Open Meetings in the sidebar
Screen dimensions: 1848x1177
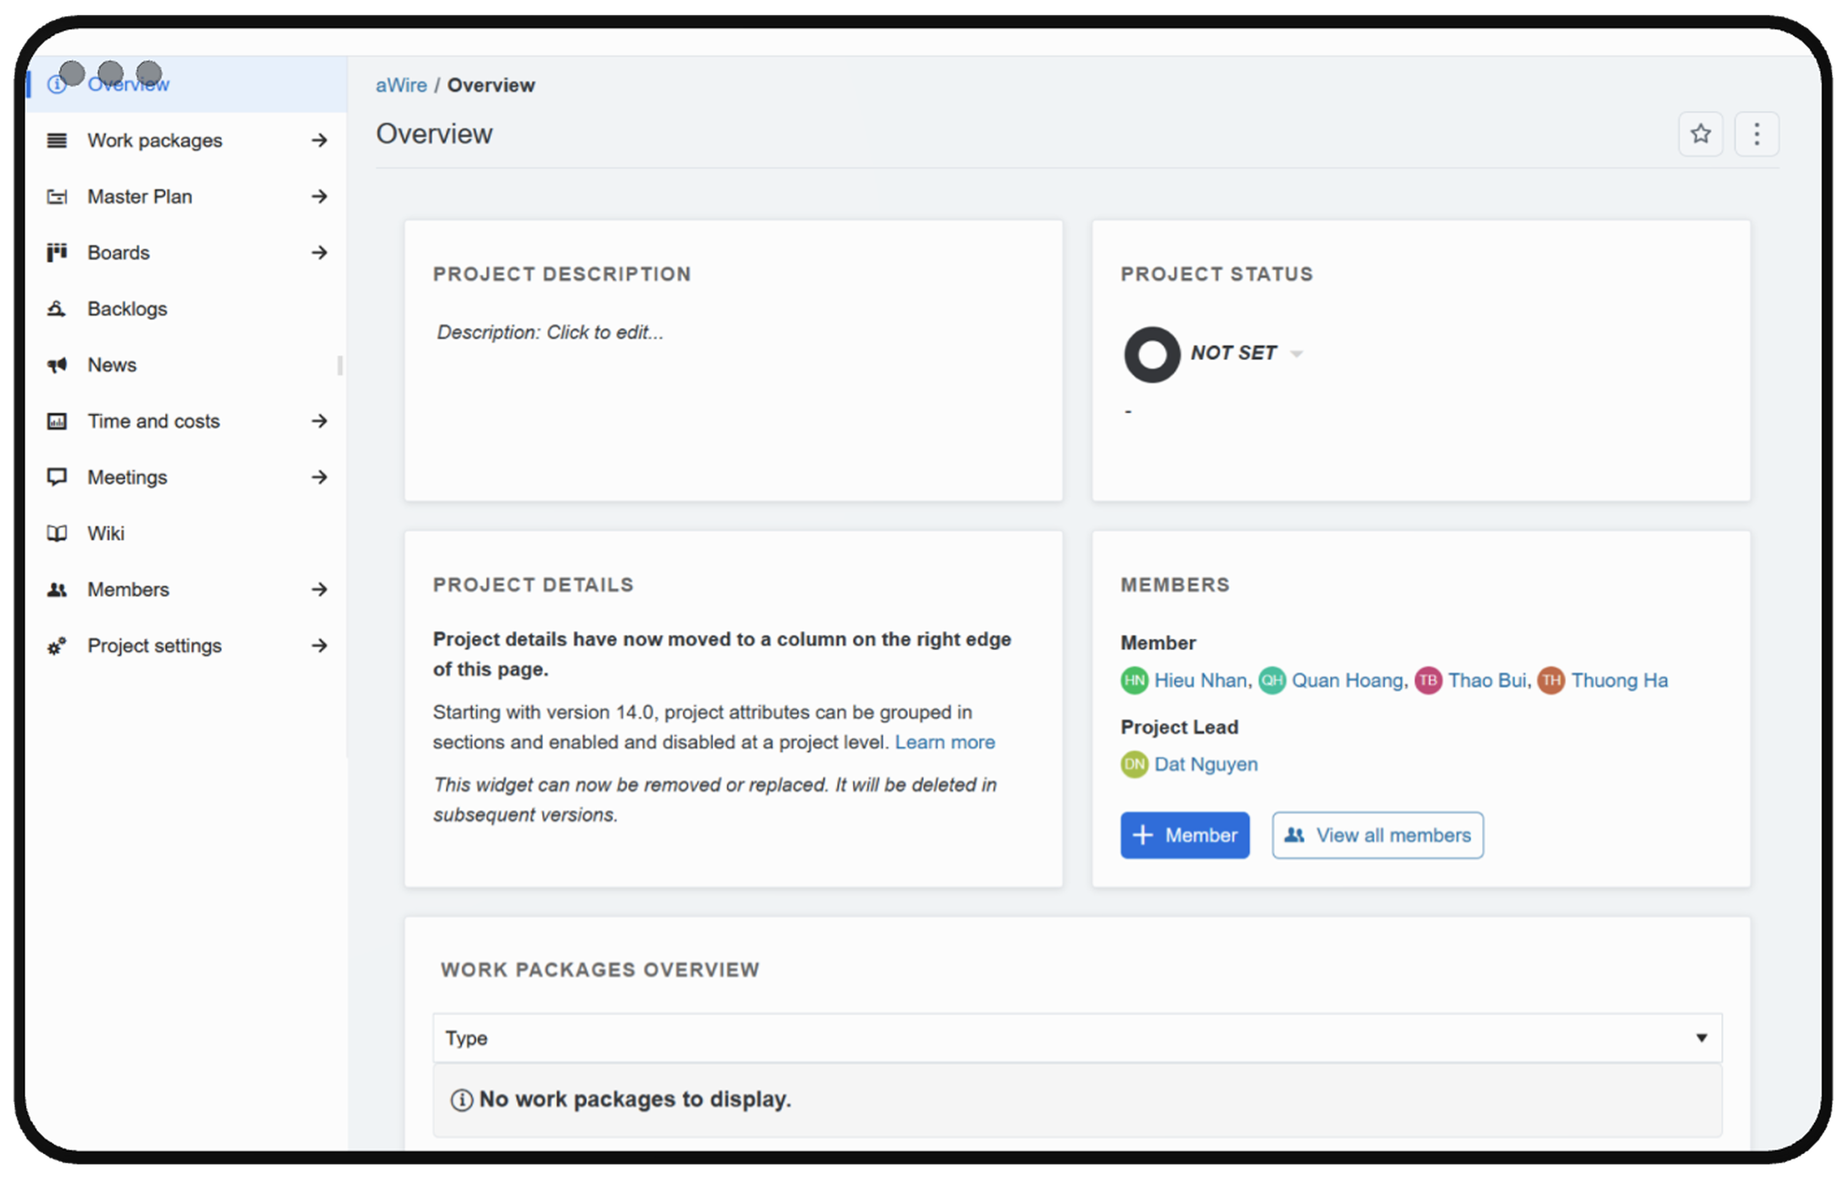127,477
